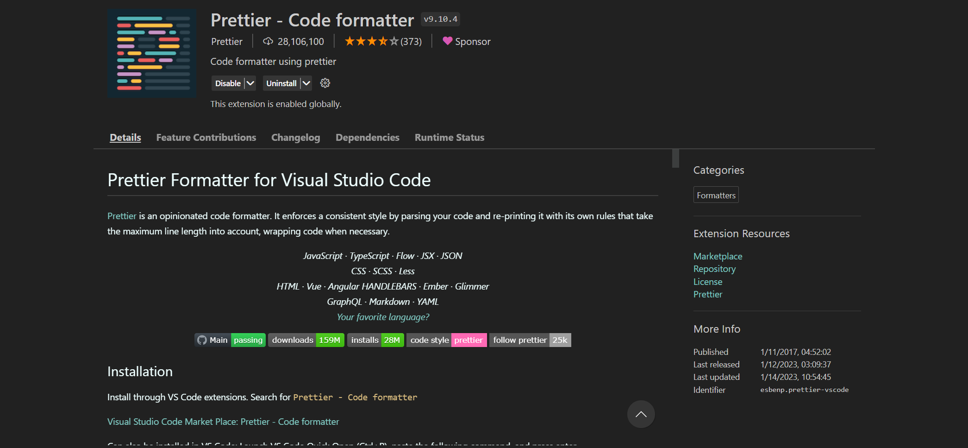Click the Sponsor link text
This screenshot has height=448, width=968.
pos(473,42)
